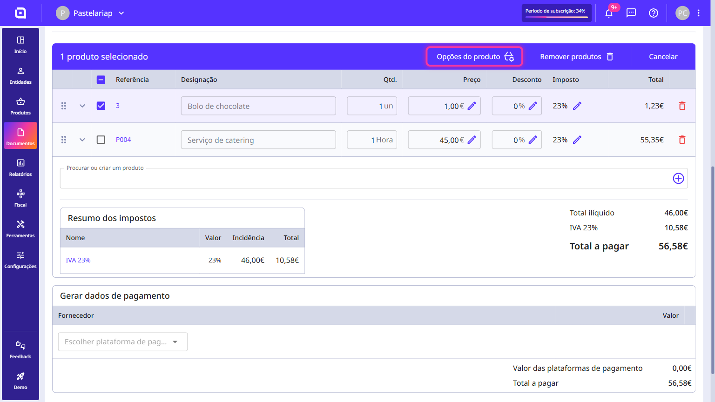Open the notifications bell

point(609,13)
